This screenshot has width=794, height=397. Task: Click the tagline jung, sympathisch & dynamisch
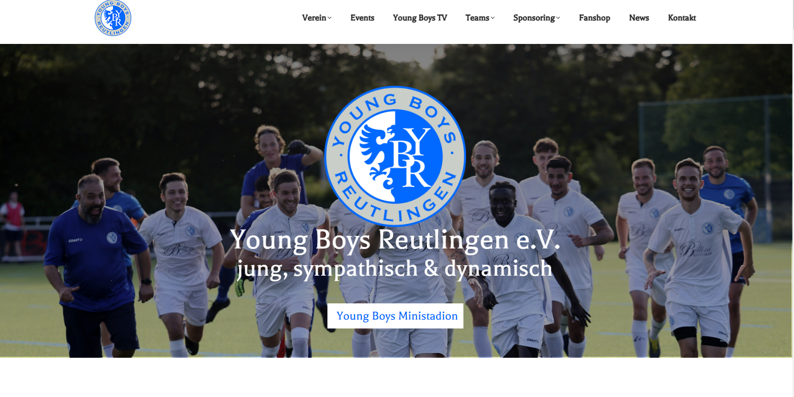coord(395,268)
